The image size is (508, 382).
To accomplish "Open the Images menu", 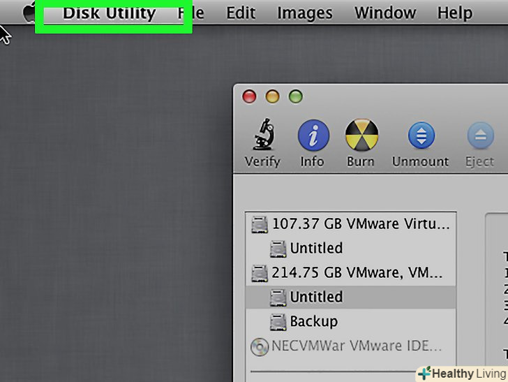I will (x=304, y=14).
